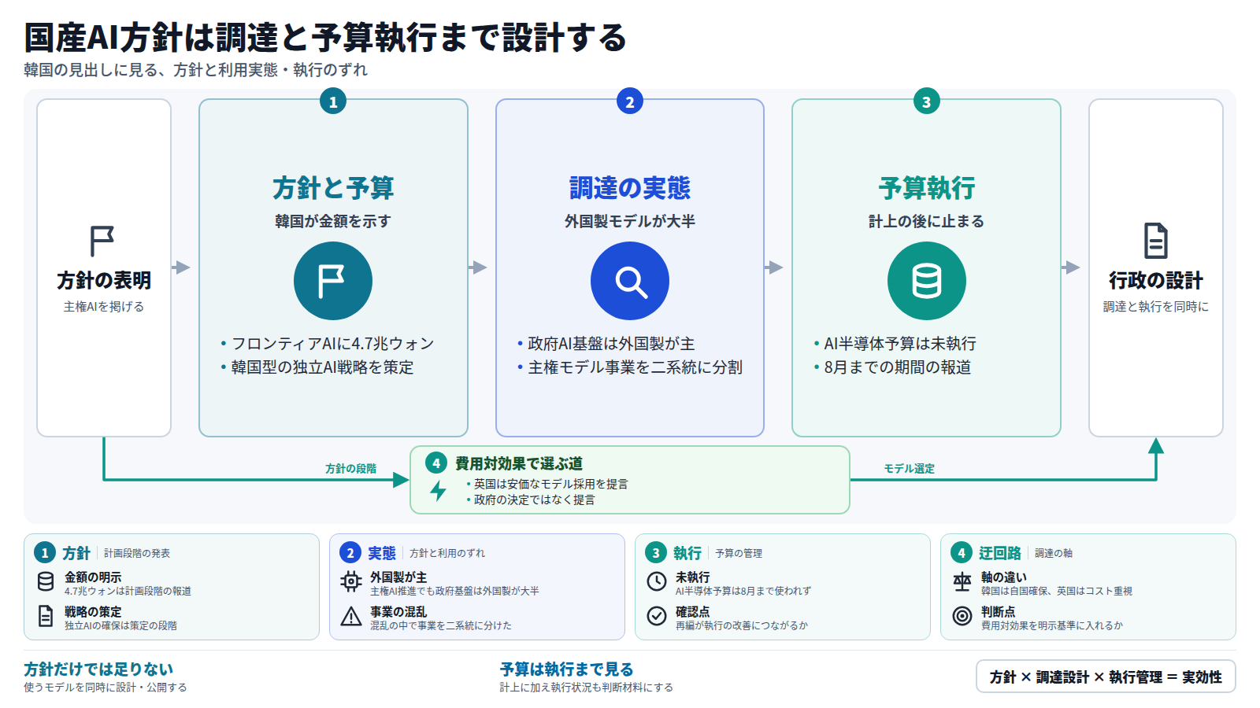This screenshot has width=1260, height=708.
Task: Click the 予算は執行まで見る footer heading
Action: 567,669
